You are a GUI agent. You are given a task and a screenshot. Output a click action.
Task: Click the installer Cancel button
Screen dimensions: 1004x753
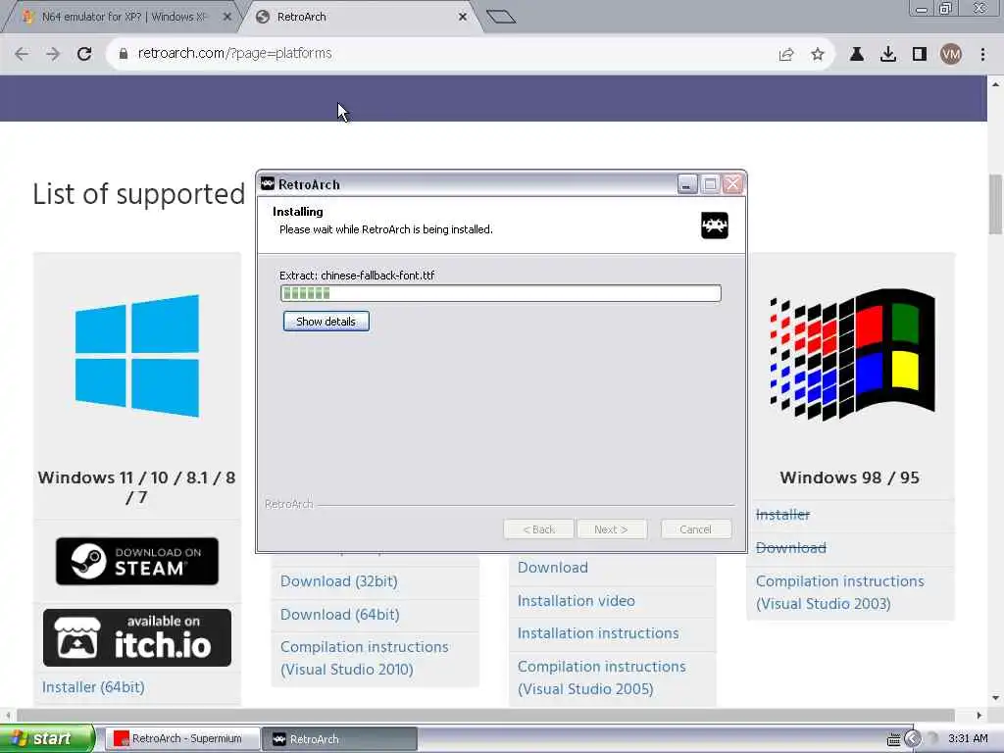696,529
